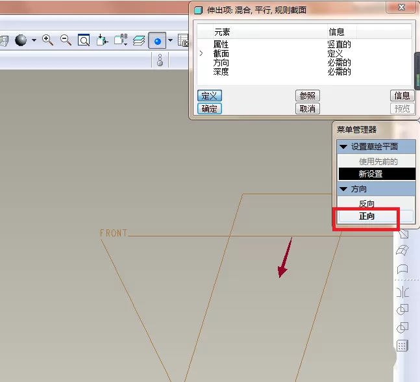Click the trim tool icon above pattern
The height and width of the screenshot is (382, 420).
pyautogui.click(x=402, y=327)
